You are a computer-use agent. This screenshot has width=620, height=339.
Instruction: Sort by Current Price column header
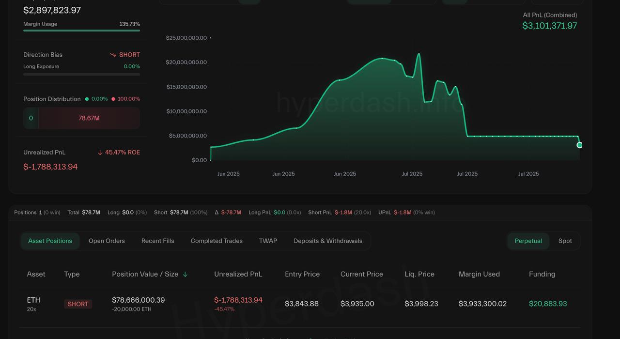(x=362, y=274)
